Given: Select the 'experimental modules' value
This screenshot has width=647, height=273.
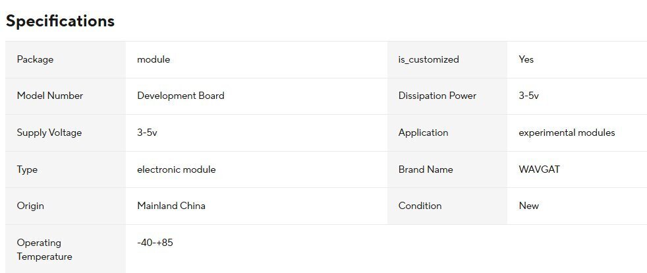Looking at the screenshot, I should [567, 133].
